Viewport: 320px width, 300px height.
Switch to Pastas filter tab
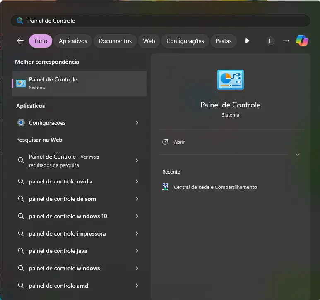224,41
